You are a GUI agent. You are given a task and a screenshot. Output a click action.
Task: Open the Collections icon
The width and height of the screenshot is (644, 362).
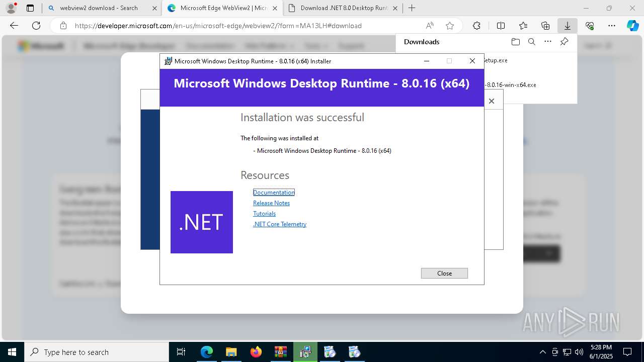click(x=545, y=26)
